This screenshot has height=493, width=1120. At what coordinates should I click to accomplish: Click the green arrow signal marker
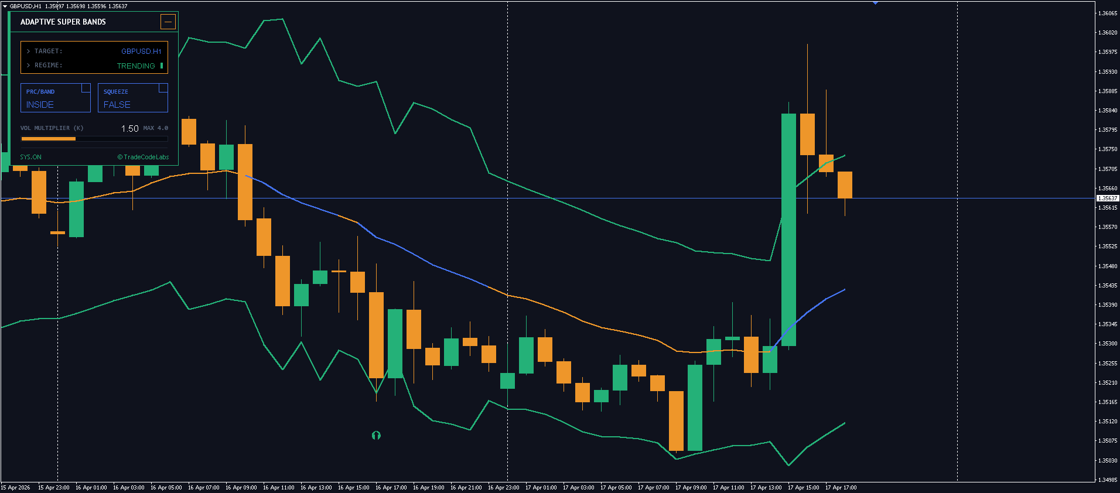click(x=376, y=435)
